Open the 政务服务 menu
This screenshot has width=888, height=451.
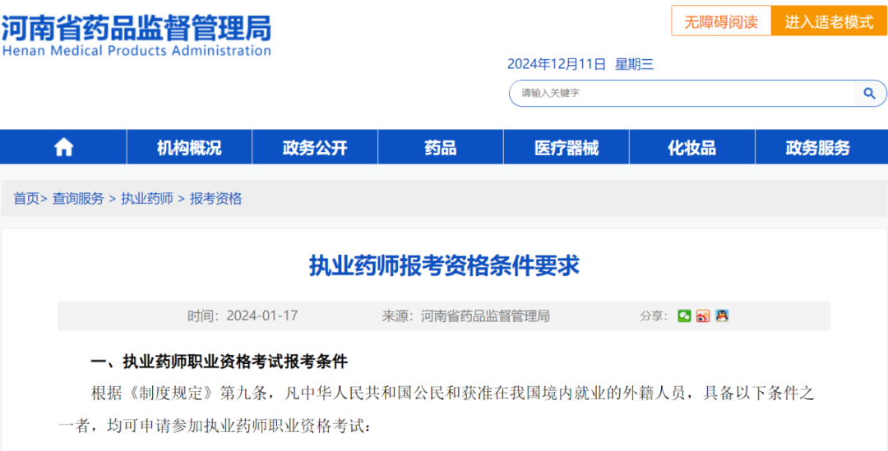pyautogui.click(x=818, y=148)
